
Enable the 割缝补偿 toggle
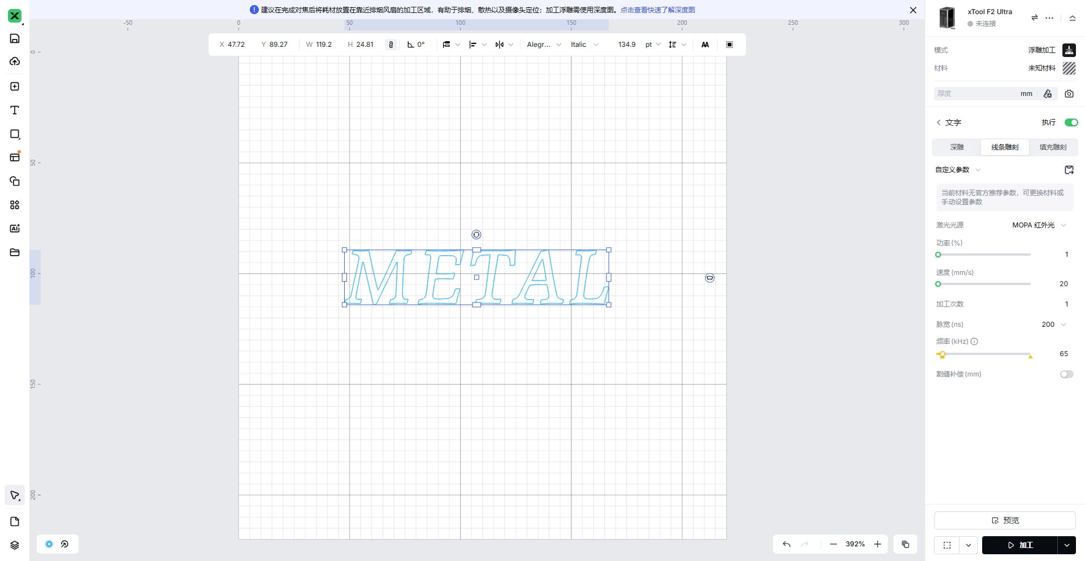pos(1066,374)
